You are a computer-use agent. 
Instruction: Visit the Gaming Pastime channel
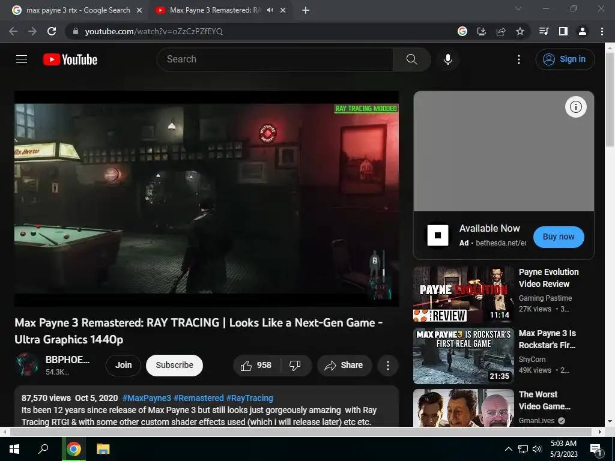coord(545,298)
